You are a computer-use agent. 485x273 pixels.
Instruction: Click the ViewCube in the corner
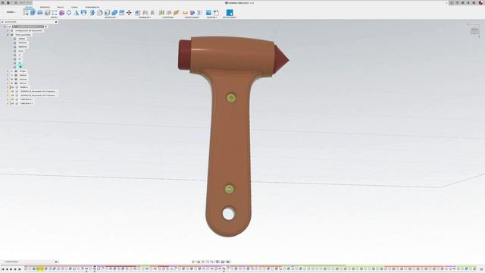click(474, 30)
